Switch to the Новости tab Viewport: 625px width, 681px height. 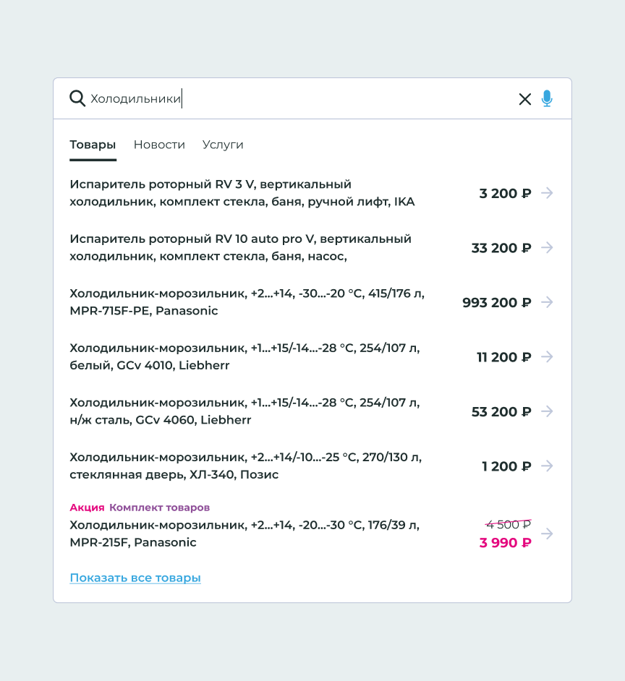click(x=159, y=145)
